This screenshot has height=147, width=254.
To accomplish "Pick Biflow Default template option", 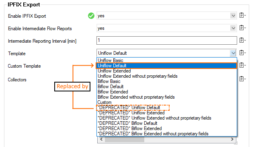I will click(167, 87).
